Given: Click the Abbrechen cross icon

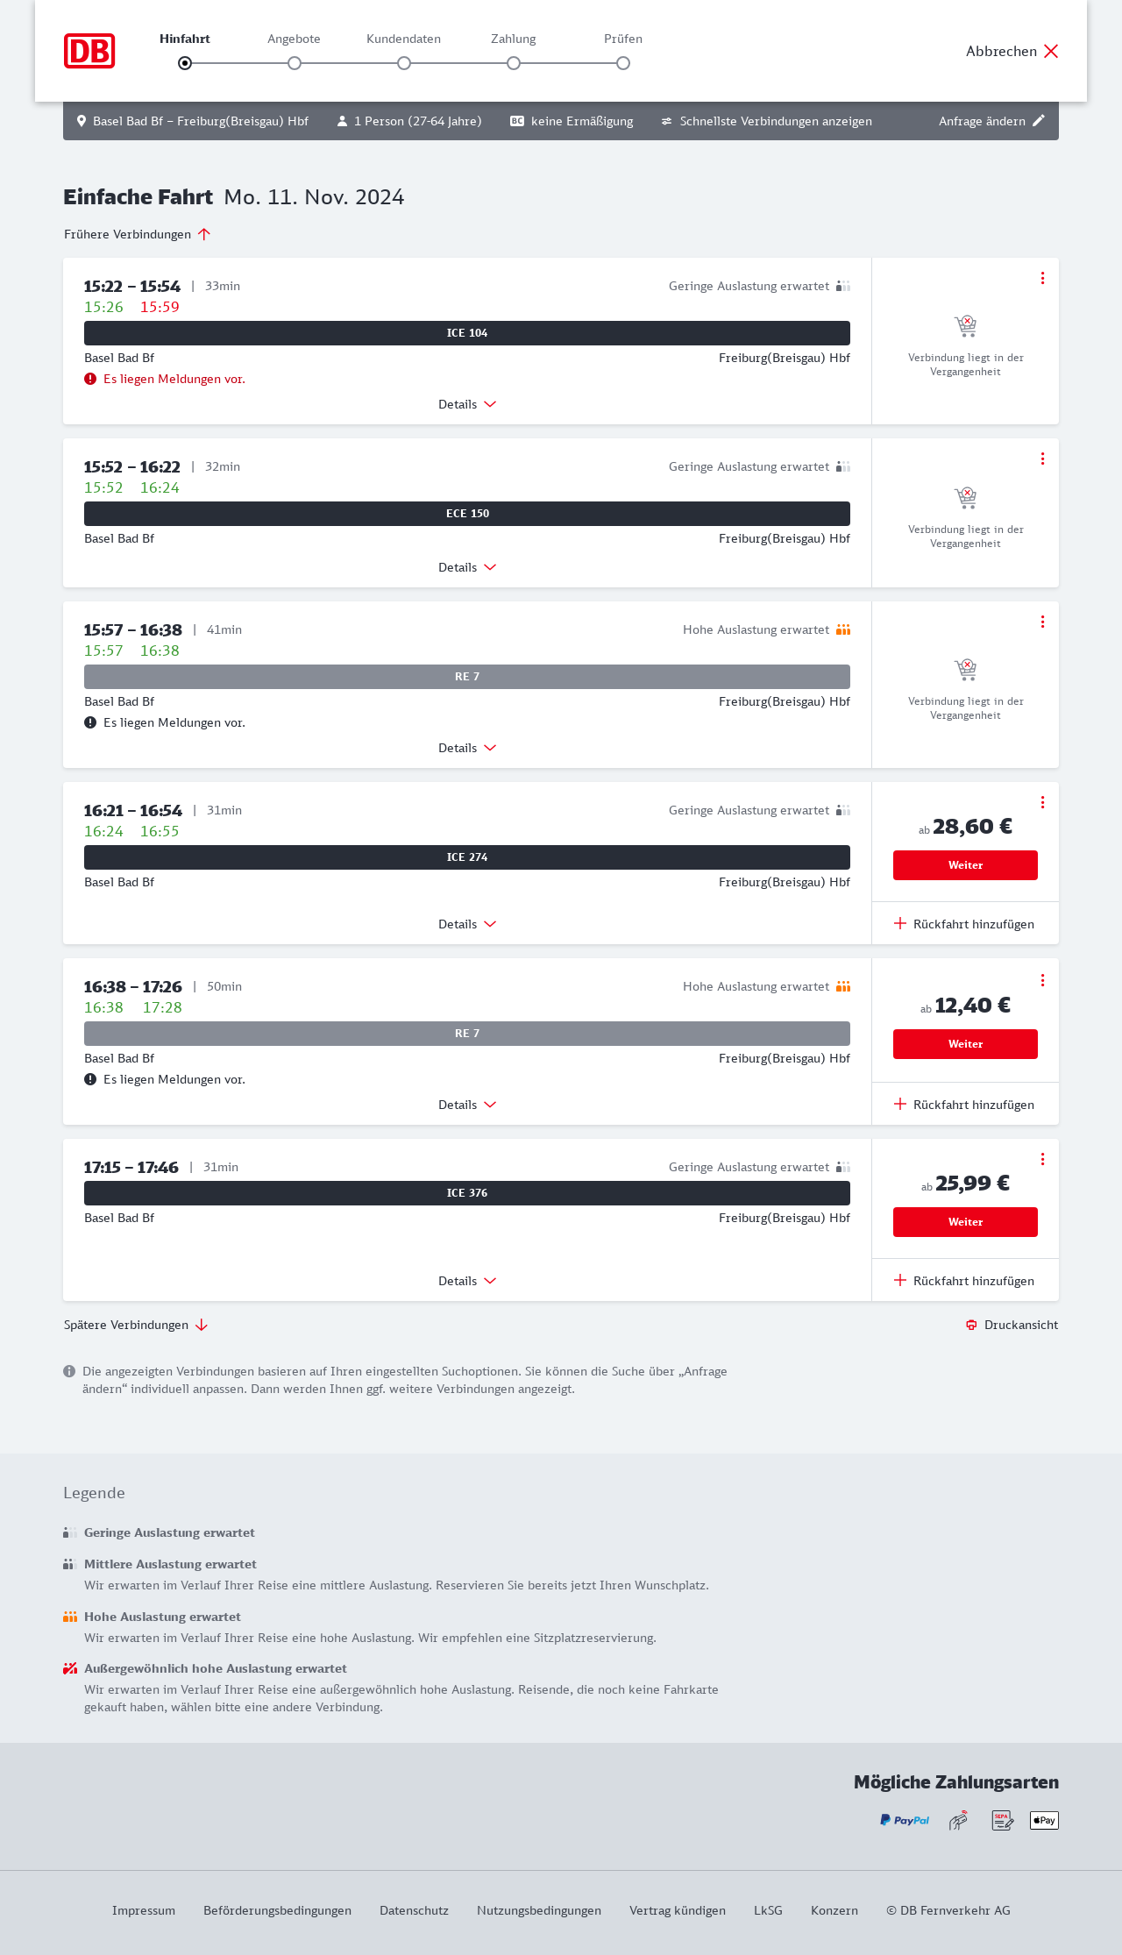Looking at the screenshot, I should coord(1051,51).
